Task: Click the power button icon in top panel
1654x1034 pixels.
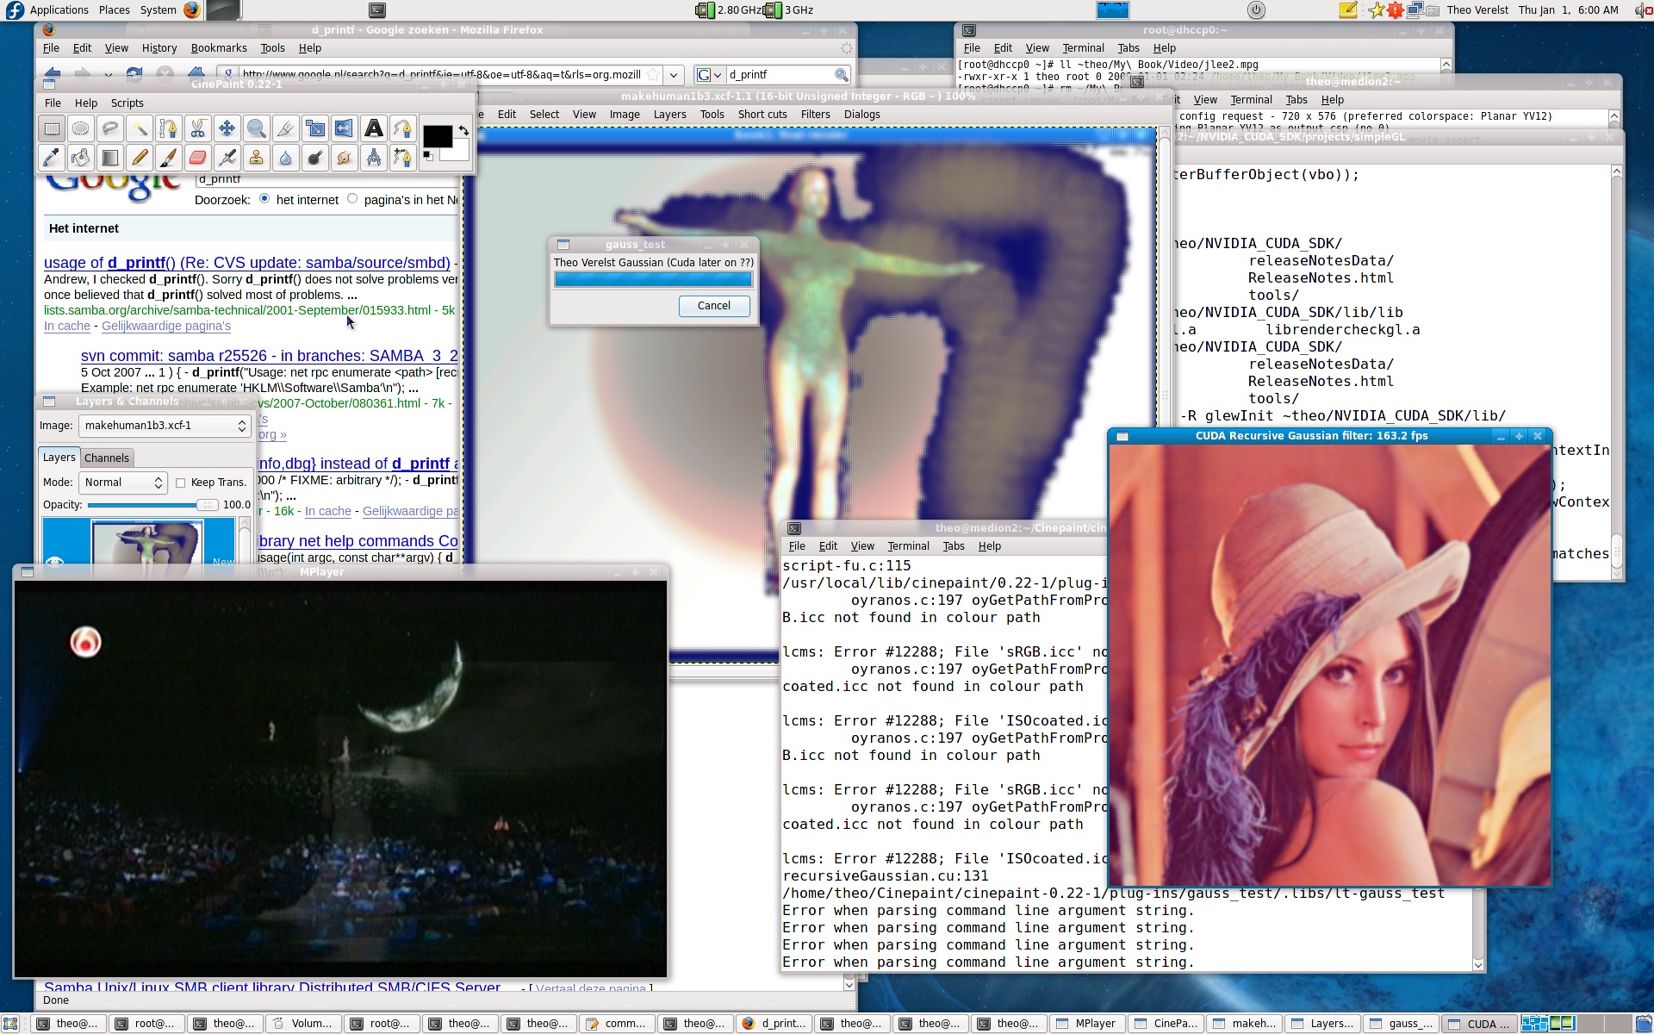Action: click(x=1256, y=10)
